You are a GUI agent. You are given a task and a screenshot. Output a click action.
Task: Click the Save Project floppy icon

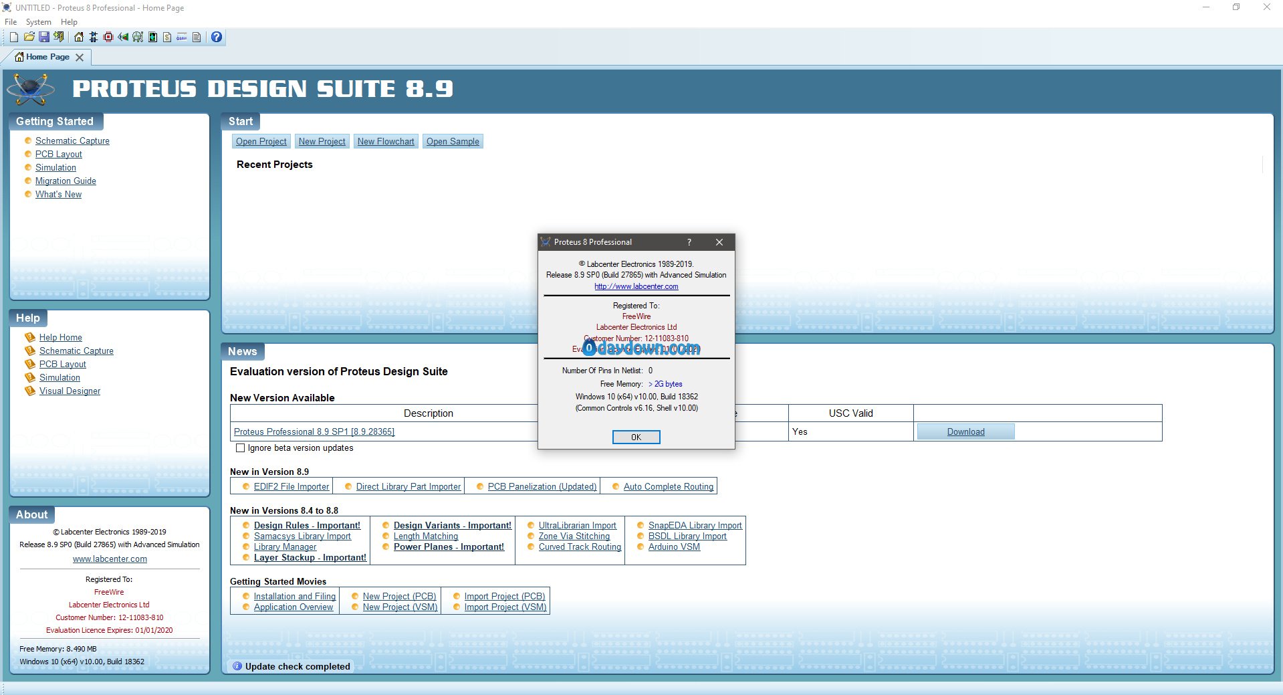click(43, 37)
